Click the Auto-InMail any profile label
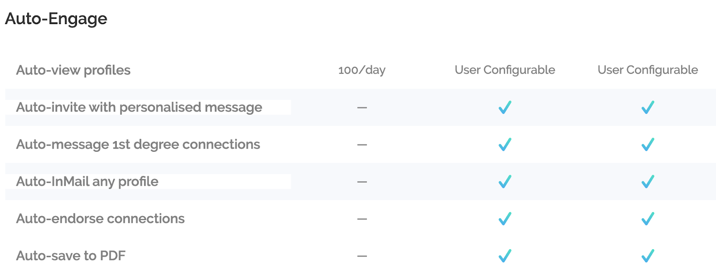Viewport: 716px width, 271px height. coord(87,181)
